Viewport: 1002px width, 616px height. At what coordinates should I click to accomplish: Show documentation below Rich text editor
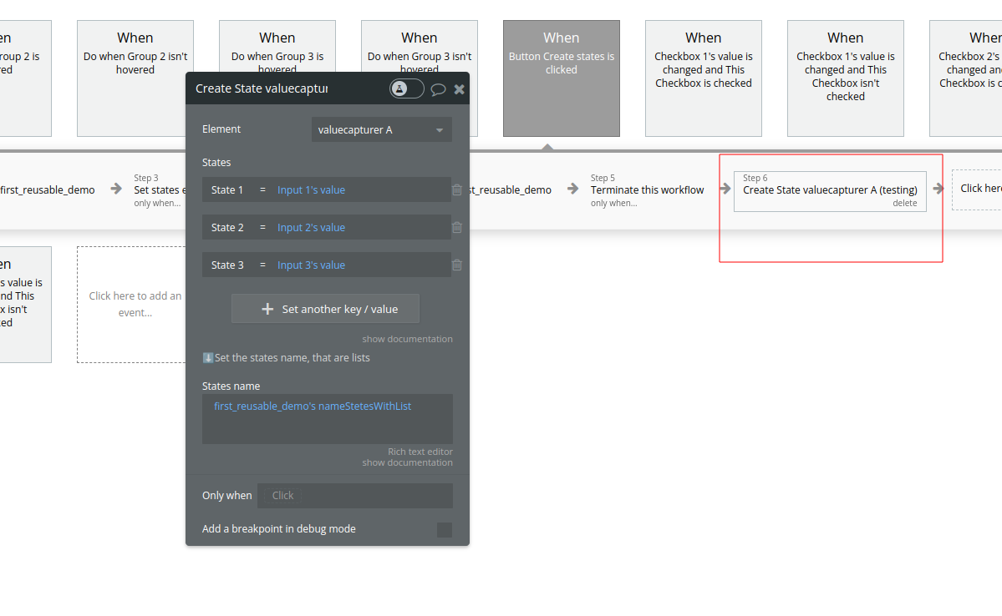407,462
